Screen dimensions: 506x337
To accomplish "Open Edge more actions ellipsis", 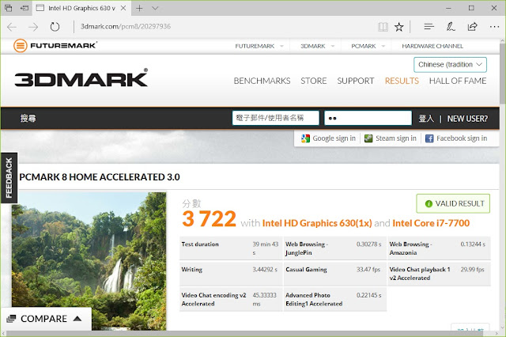I will pos(494,27).
